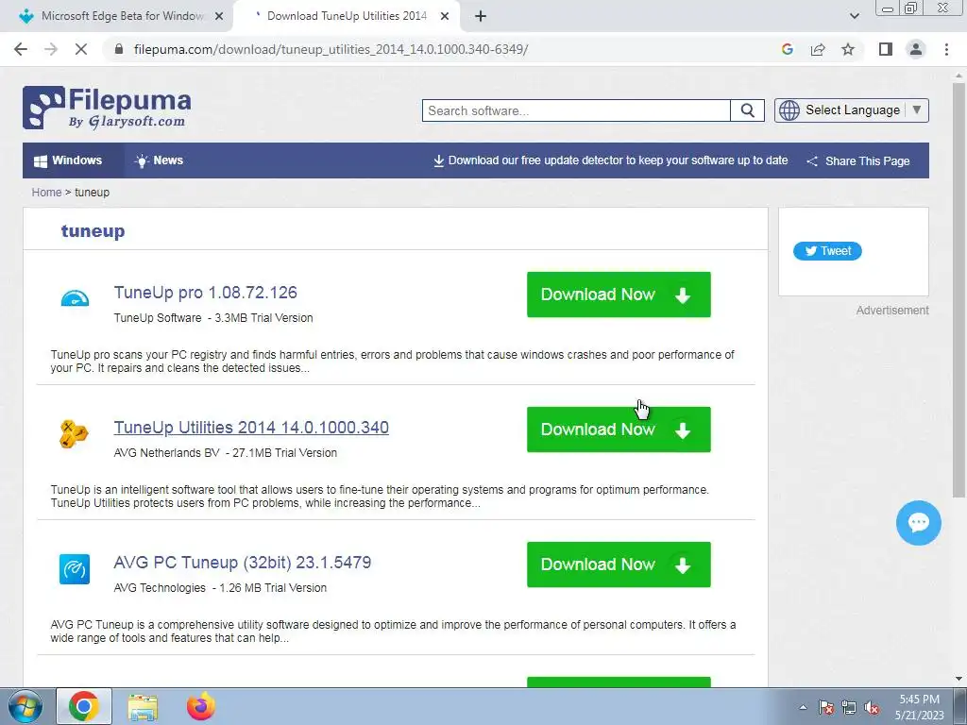Click Download Now for AVG PC Tuneup
This screenshot has height=725, width=967.
[x=619, y=565]
